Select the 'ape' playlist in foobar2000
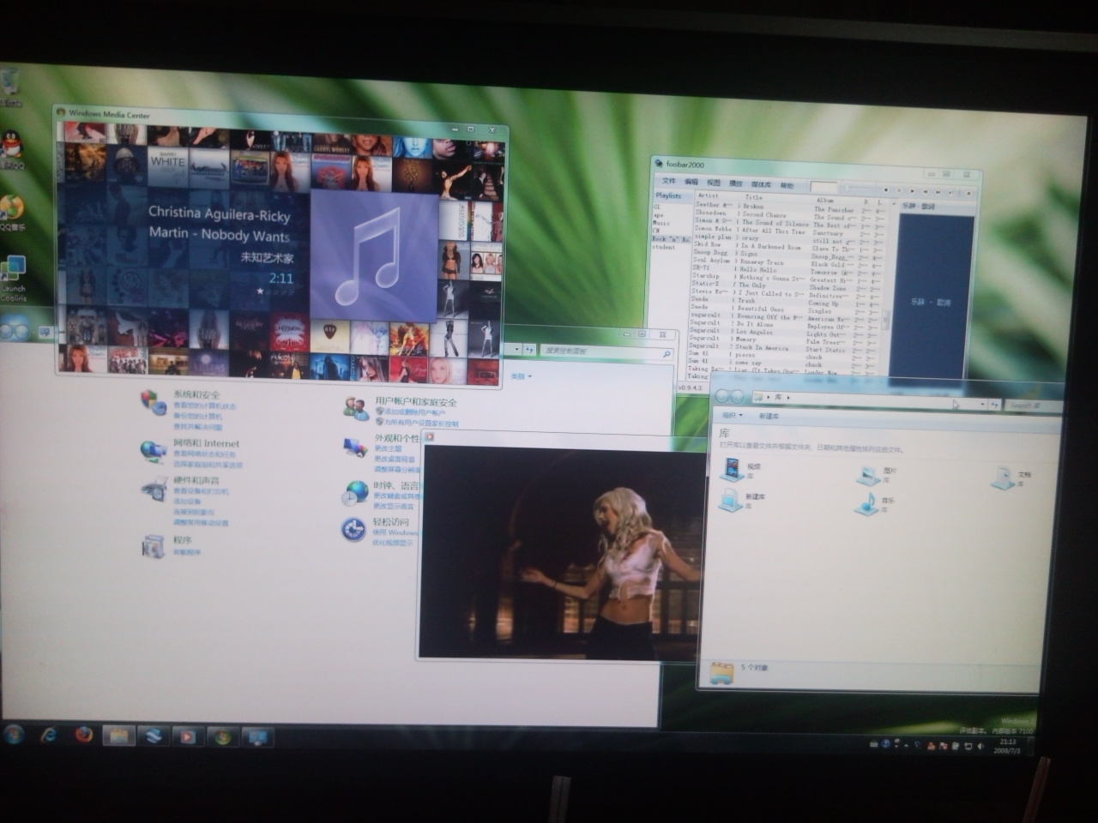This screenshot has height=823, width=1098. pos(659,215)
